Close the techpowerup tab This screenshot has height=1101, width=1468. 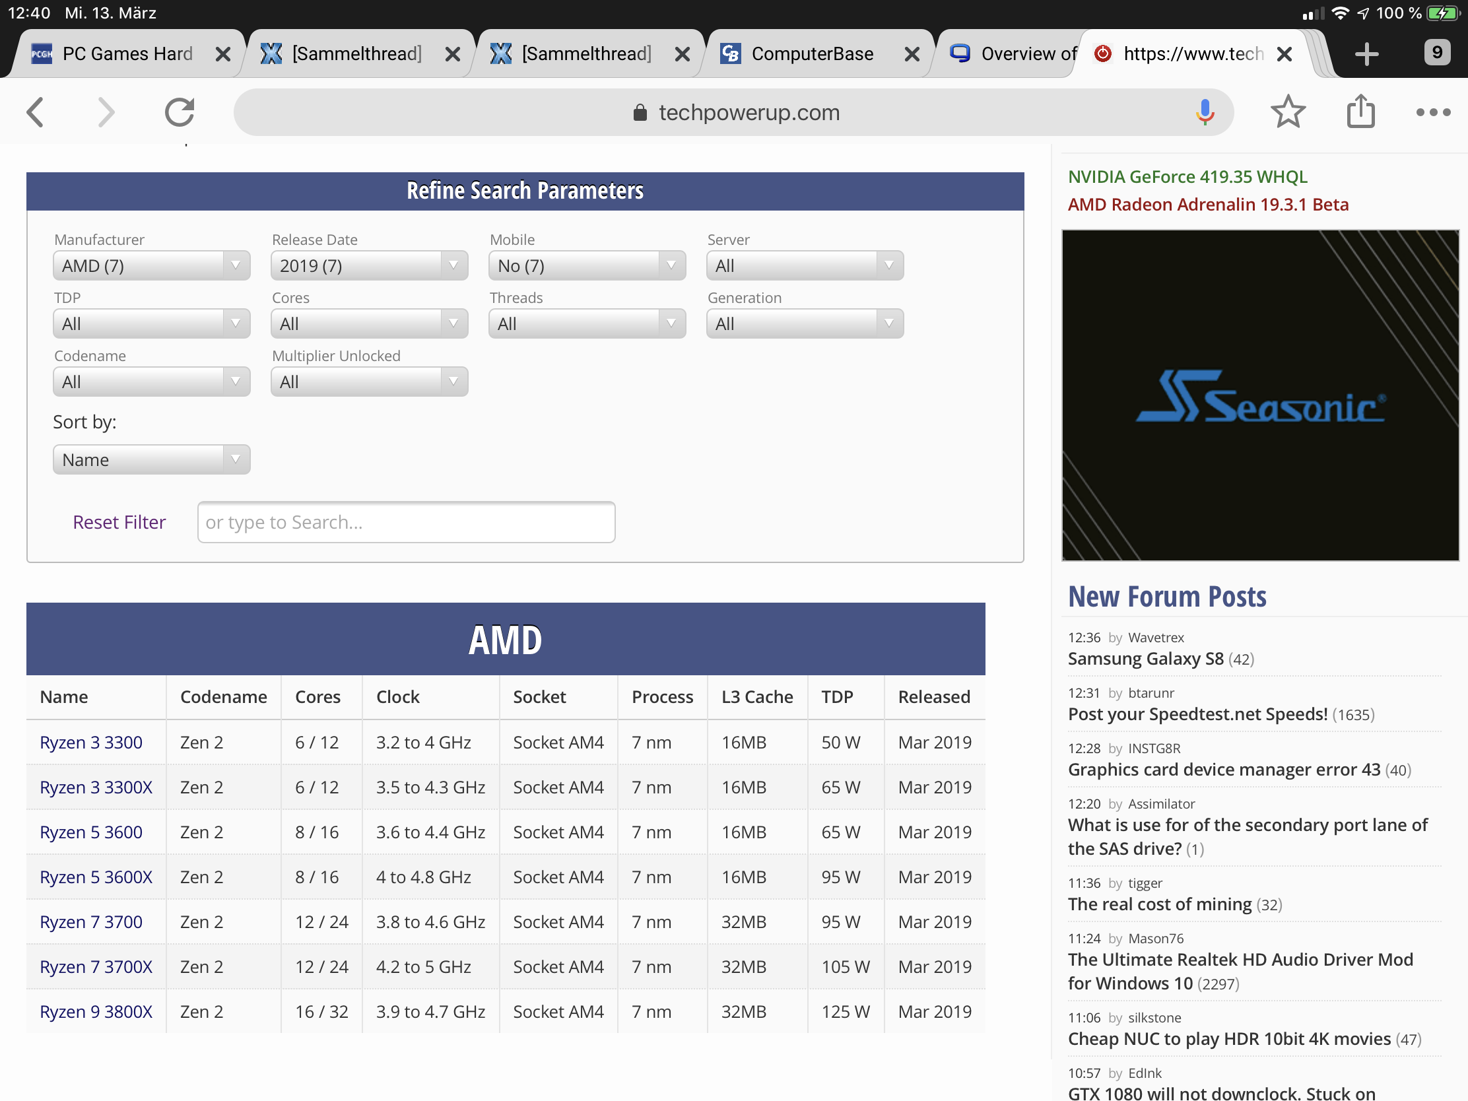(1284, 54)
